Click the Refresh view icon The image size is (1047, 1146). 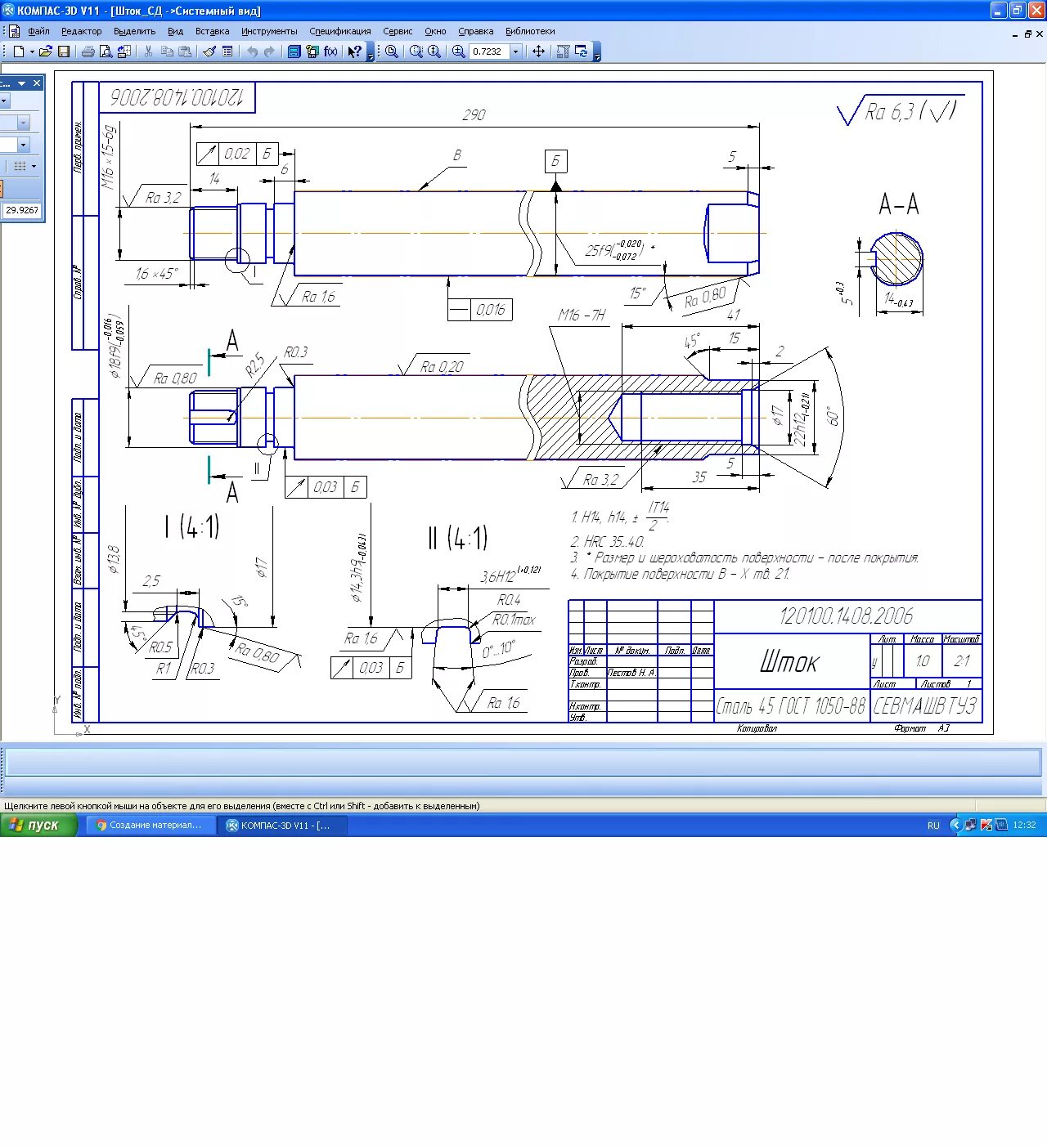click(x=581, y=51)
